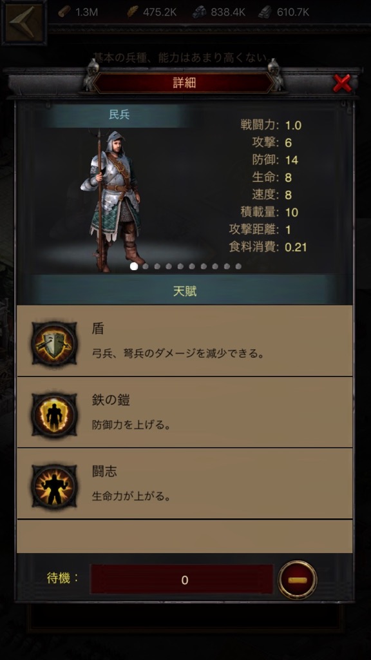Open the 闘志 talent description row
371x660 pixels.
point(185,484)
